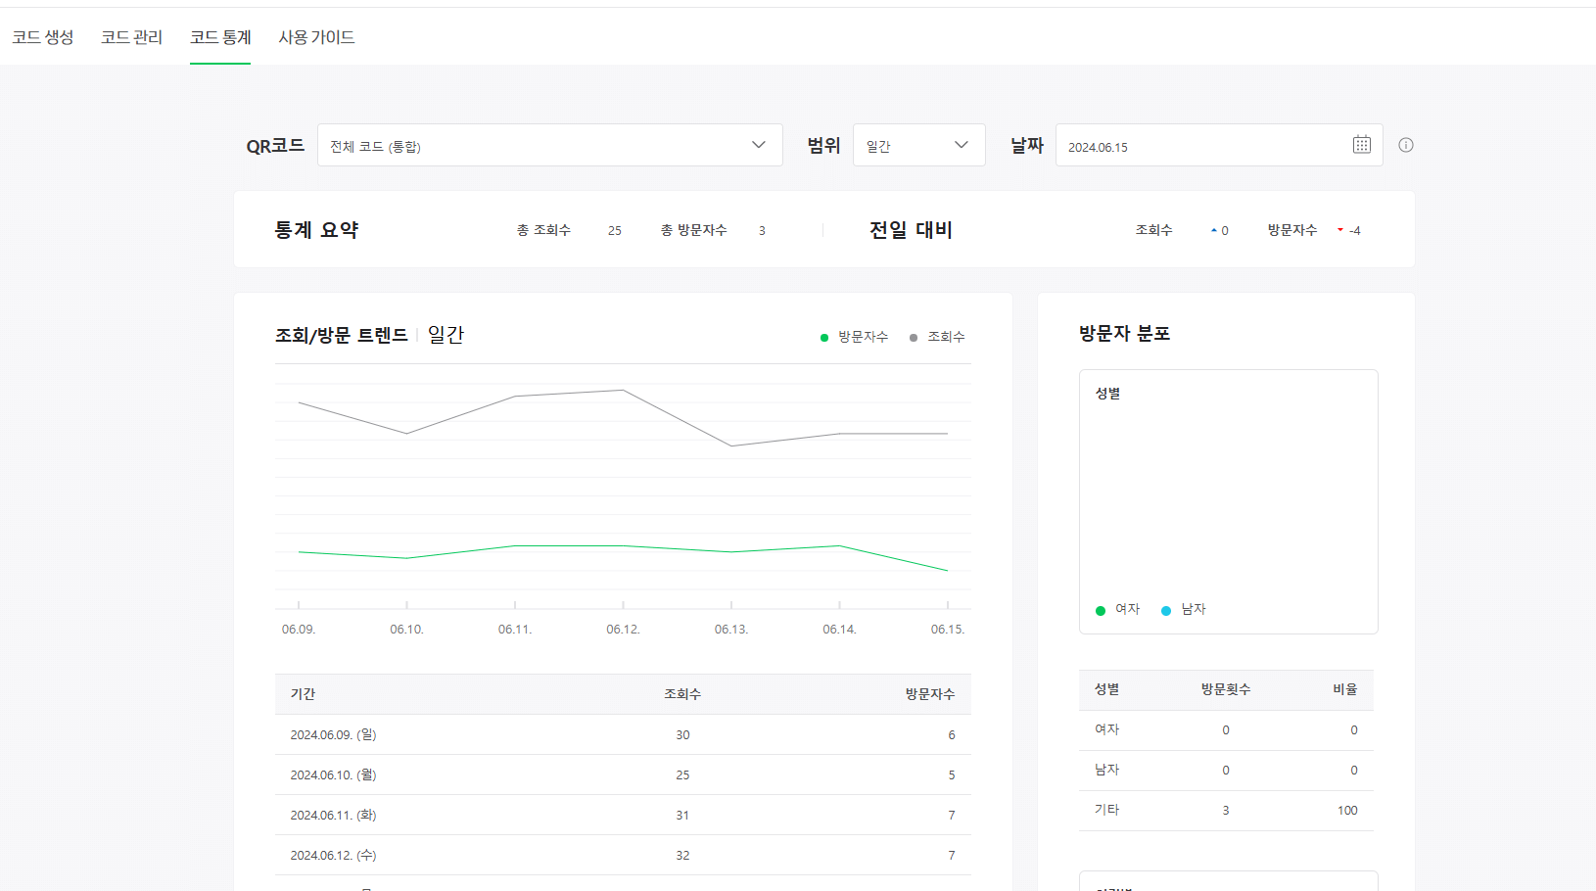Click the green 여자 legend dot

pyautogui.click(x=1100, y=609)
